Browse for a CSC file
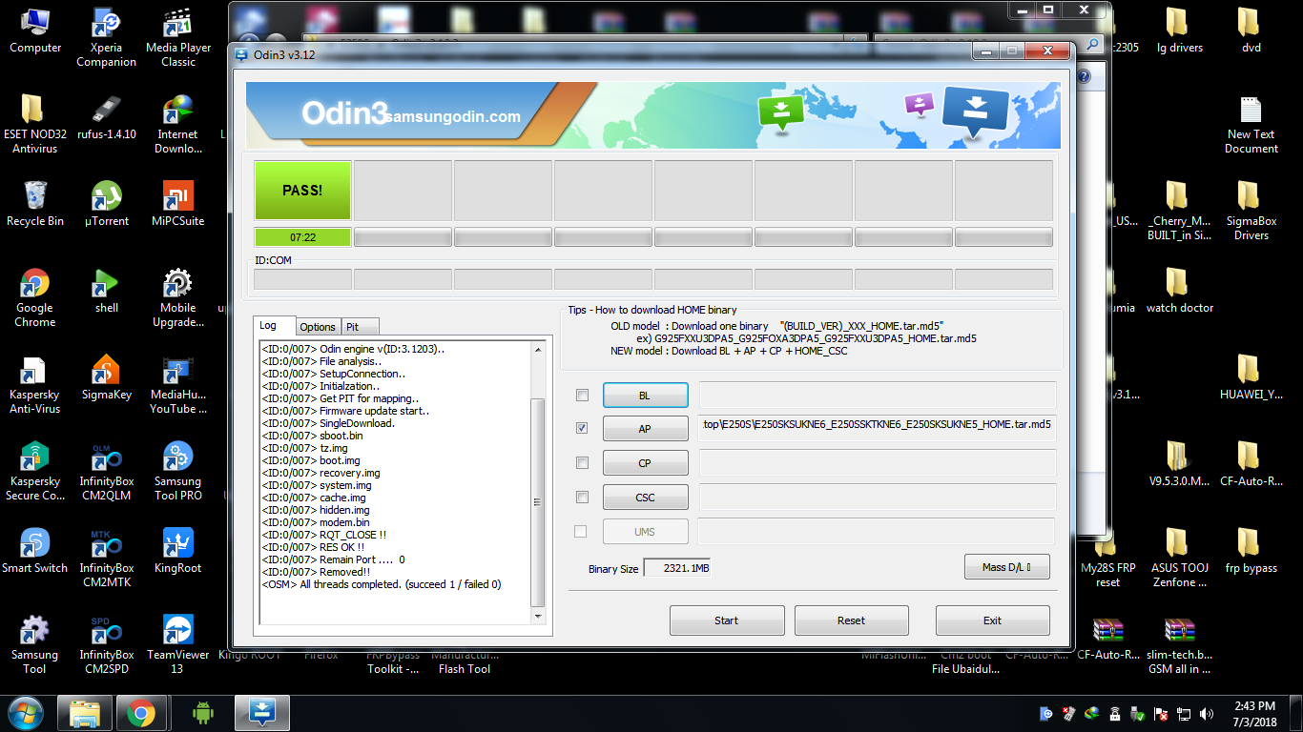 [x=645, y=498]
